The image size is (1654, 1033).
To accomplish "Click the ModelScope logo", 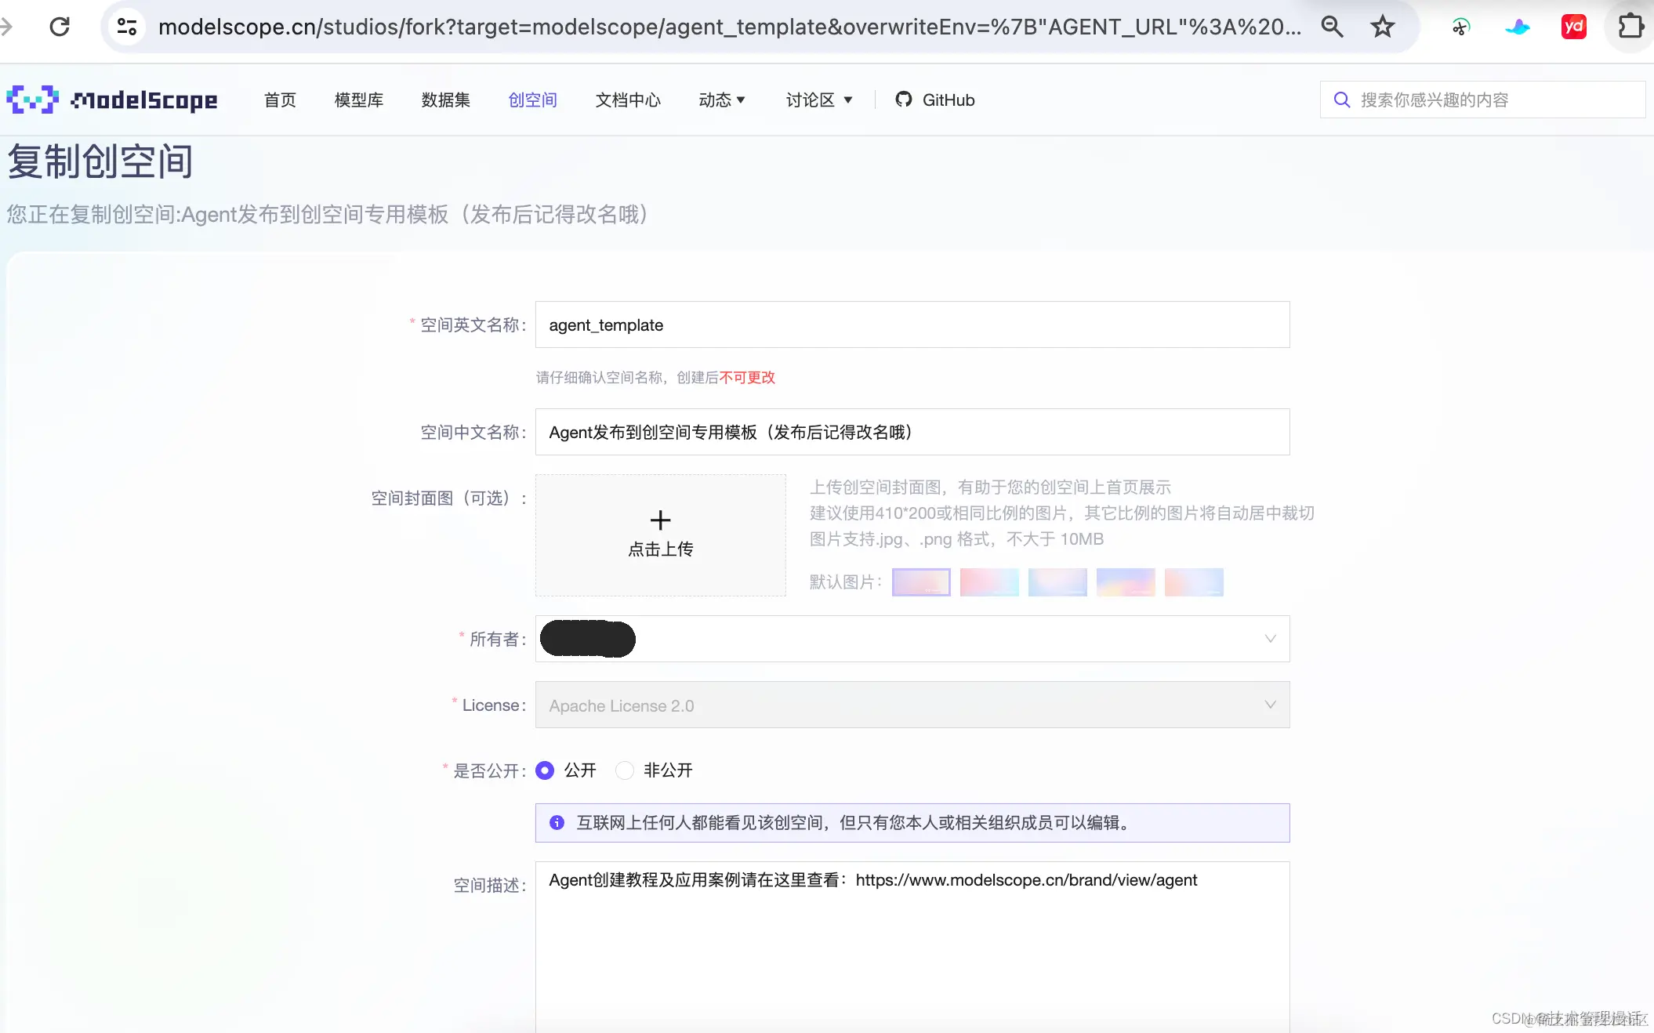I will pos(111,100).
